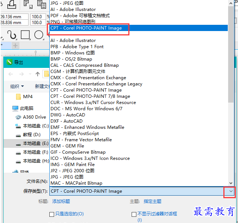Choose GEM - GEM File format
This screenshot has height=223, width=238.
click(x=139, y=146)
